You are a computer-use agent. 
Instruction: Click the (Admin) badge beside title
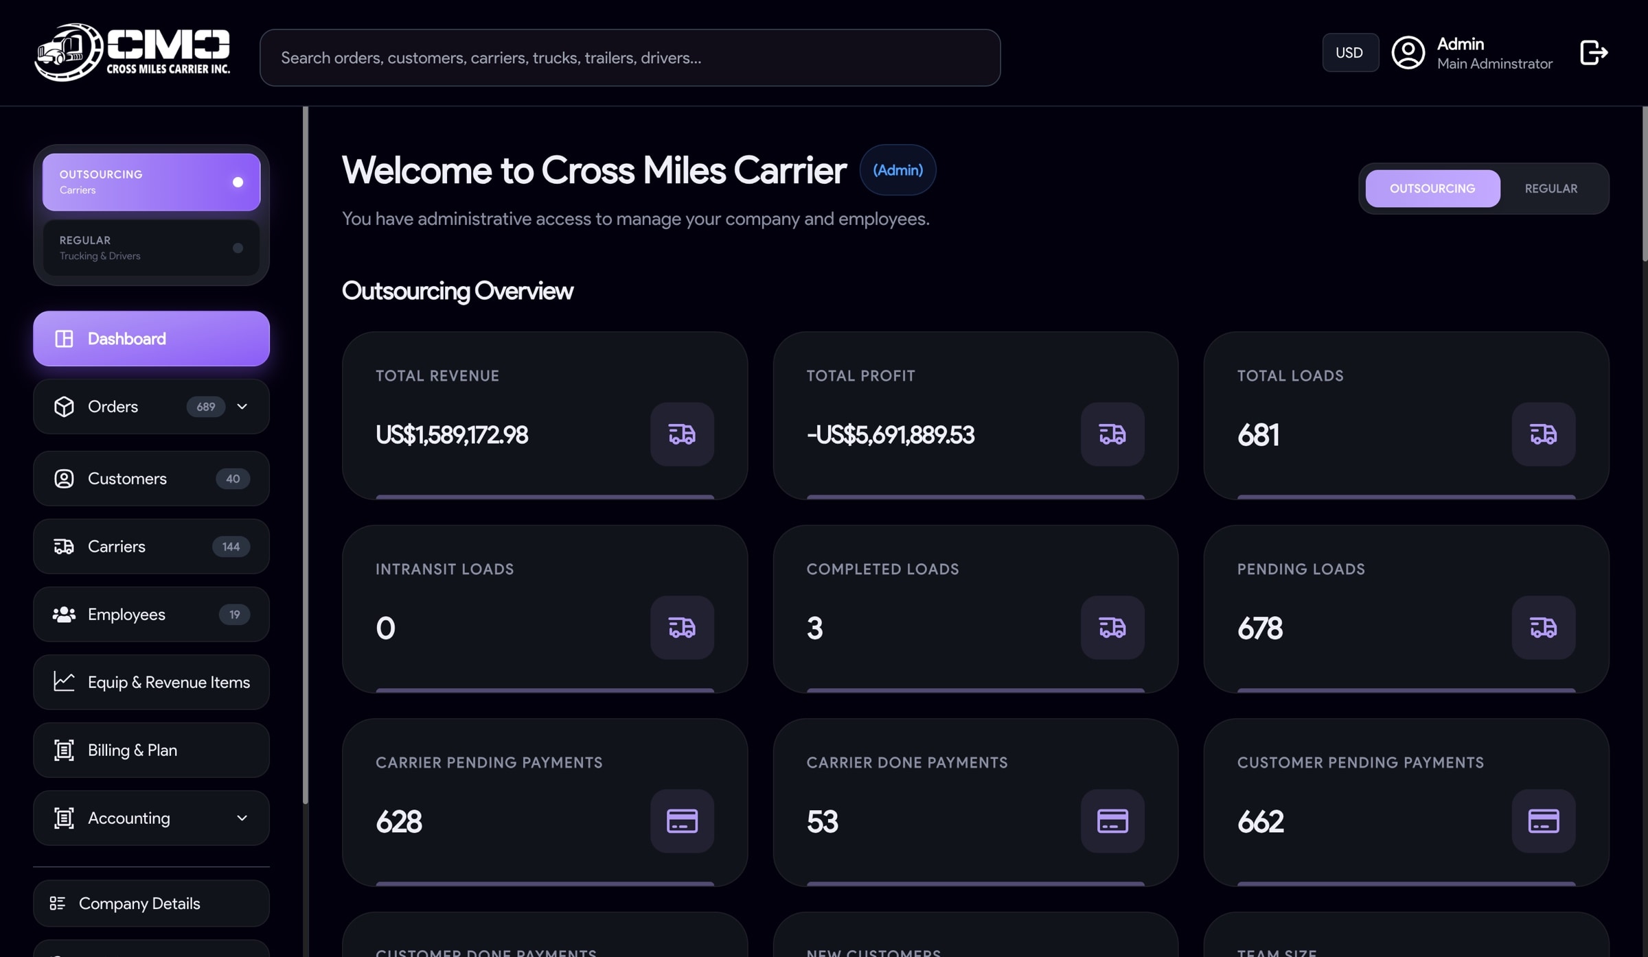click(x=897, y=170)
